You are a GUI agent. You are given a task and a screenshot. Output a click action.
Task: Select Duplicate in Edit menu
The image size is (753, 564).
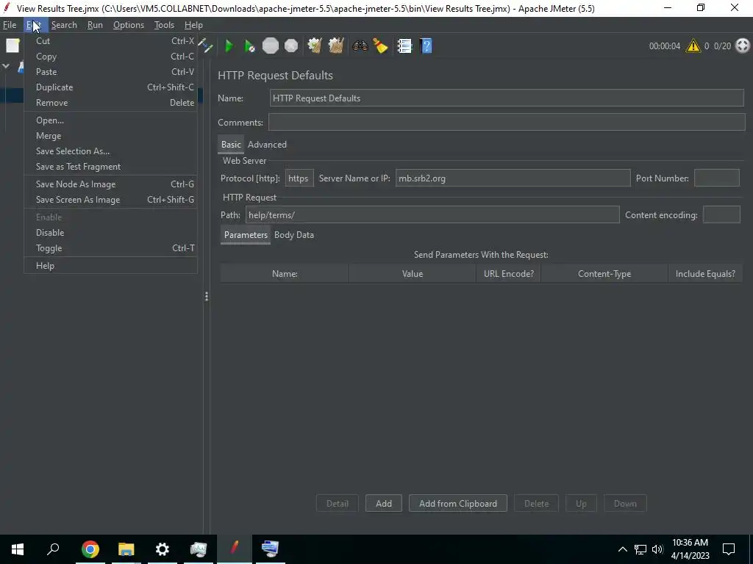[110, 87]
